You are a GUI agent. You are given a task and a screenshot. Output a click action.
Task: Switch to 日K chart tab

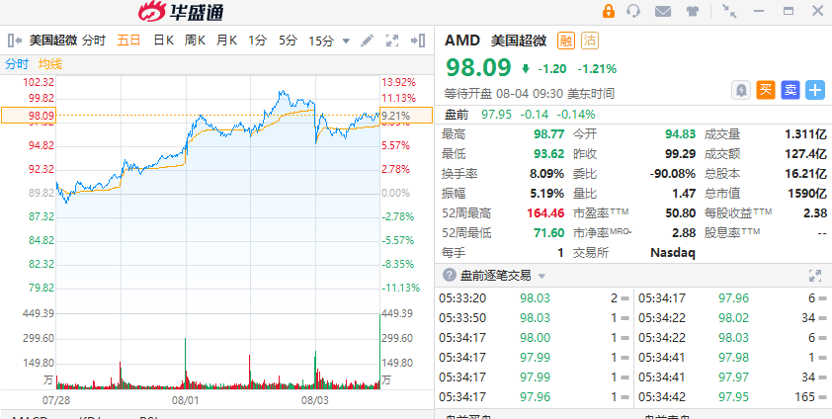coord(163,41)
